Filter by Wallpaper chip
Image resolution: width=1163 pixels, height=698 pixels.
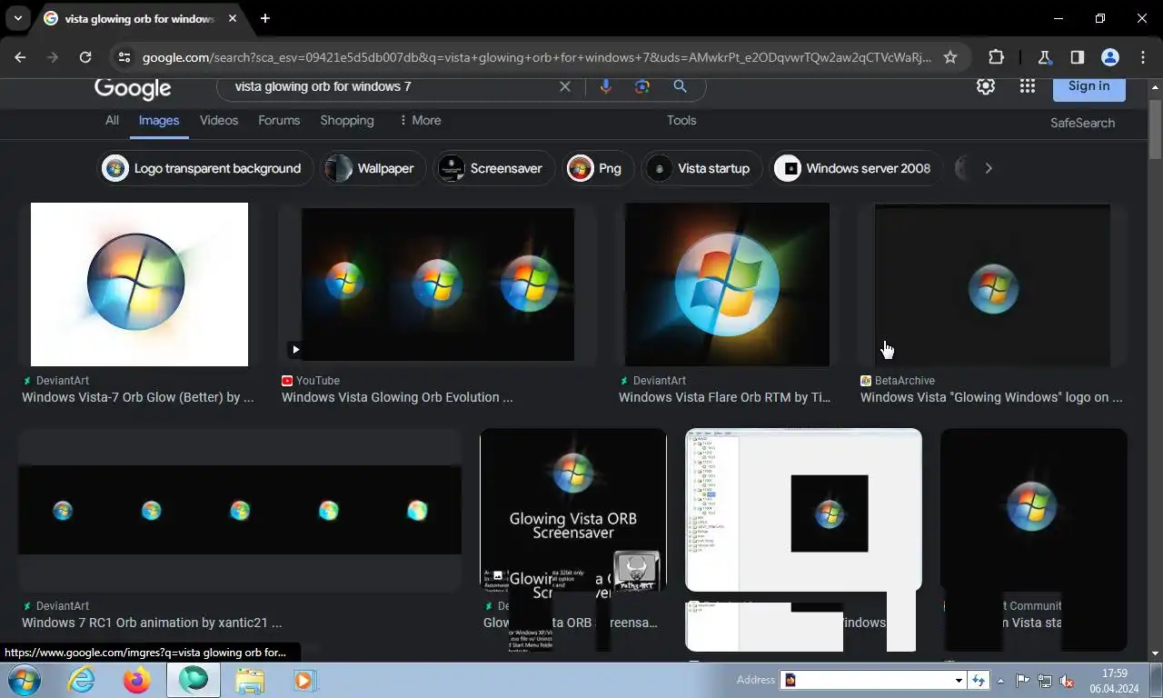pos(373,168)
